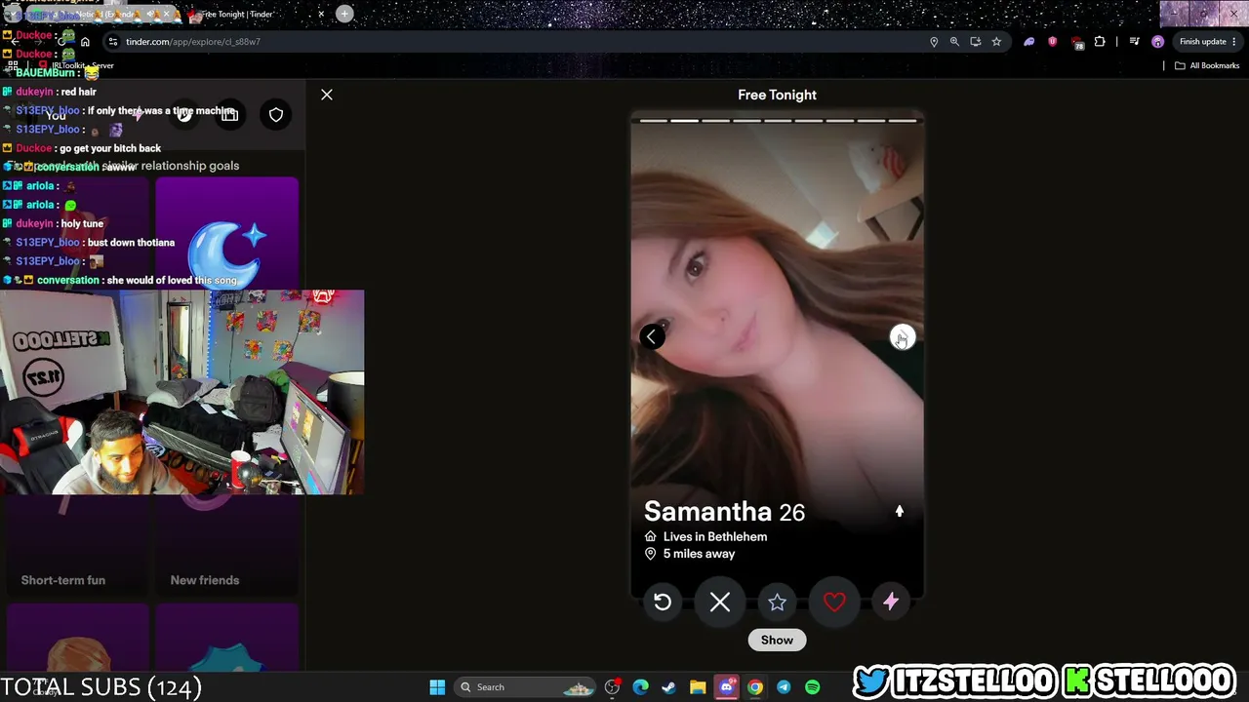Open the Tinder safety shield icon

(x=276, y=115)
